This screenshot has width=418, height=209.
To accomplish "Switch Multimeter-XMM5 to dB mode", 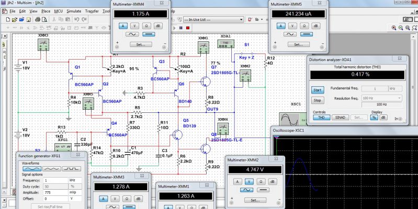I will pyautogui.click(x=316, y=26).
